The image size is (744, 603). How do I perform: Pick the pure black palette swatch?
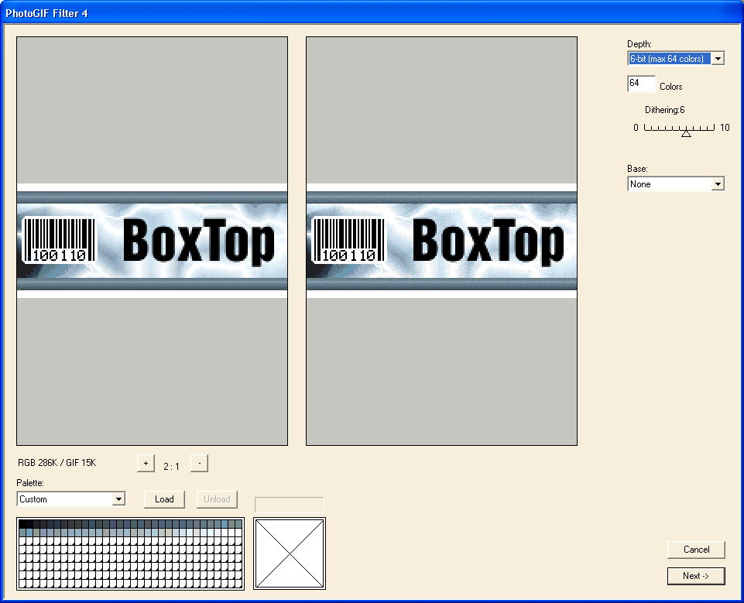22,524
